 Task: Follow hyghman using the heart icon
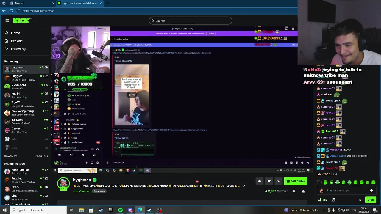pos(269,181)
